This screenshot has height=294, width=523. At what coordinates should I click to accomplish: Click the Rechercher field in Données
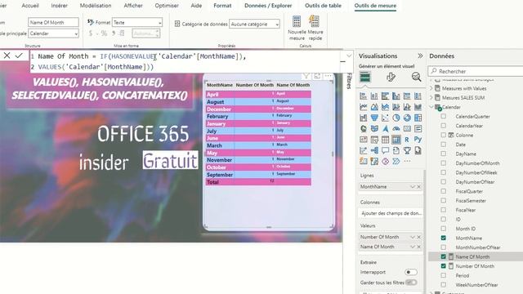tap(476, 71)
